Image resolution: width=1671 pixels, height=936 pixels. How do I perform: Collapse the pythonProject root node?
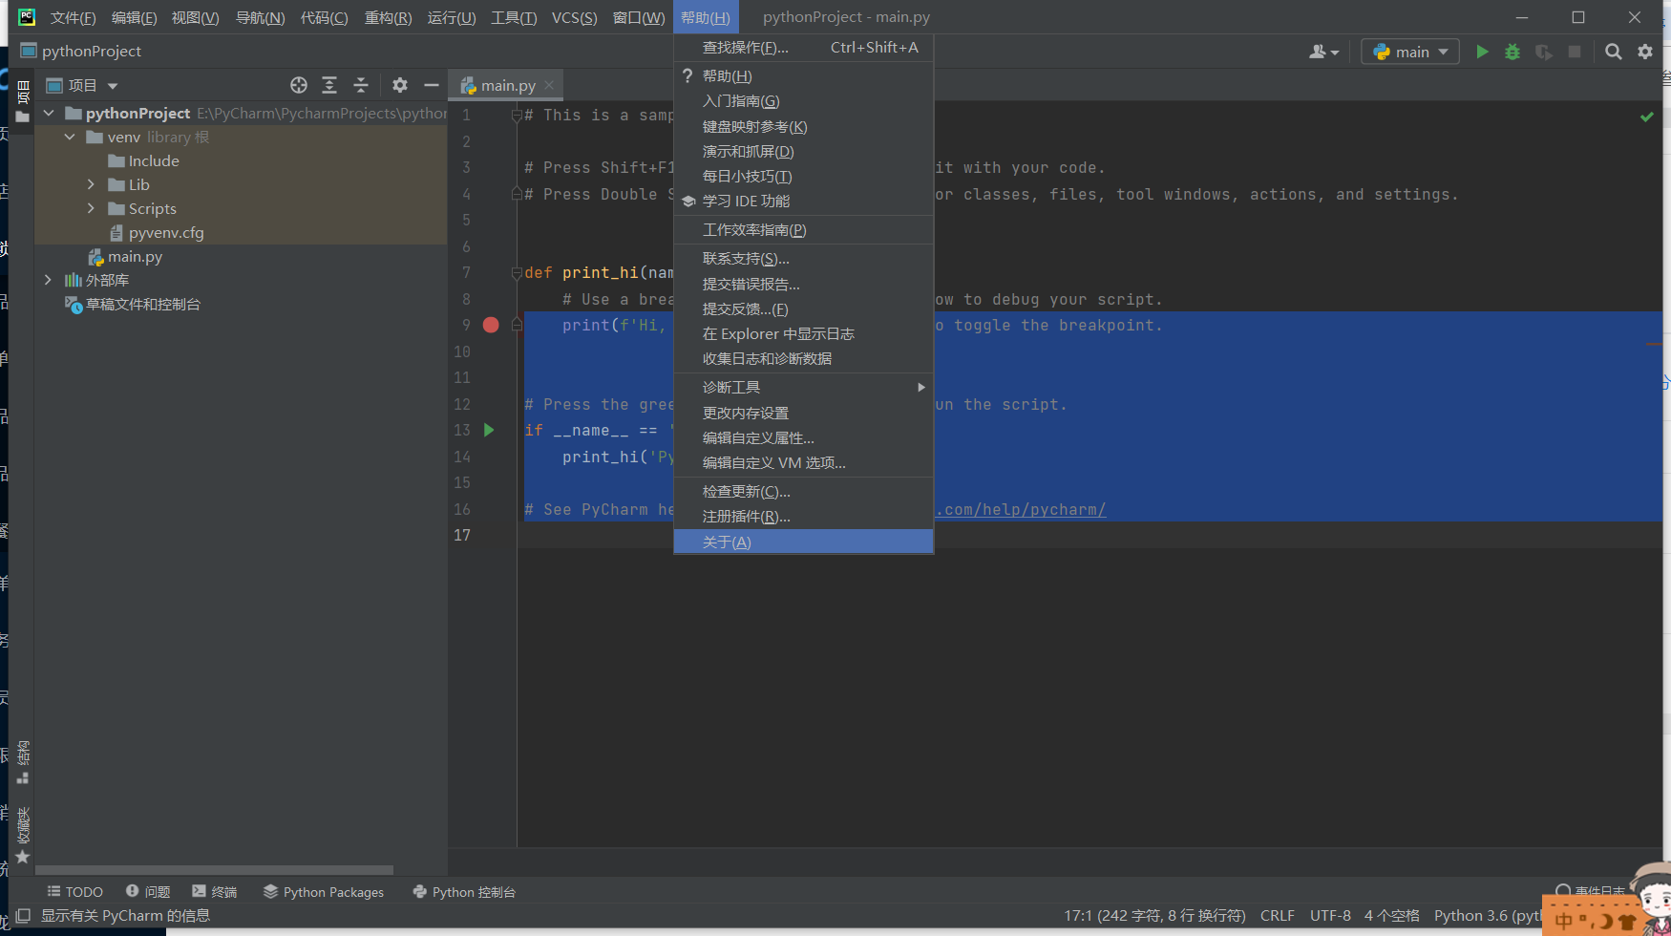tap(49, 113)
